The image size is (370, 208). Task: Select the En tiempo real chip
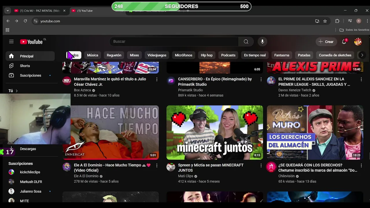[x=255, y=55]
